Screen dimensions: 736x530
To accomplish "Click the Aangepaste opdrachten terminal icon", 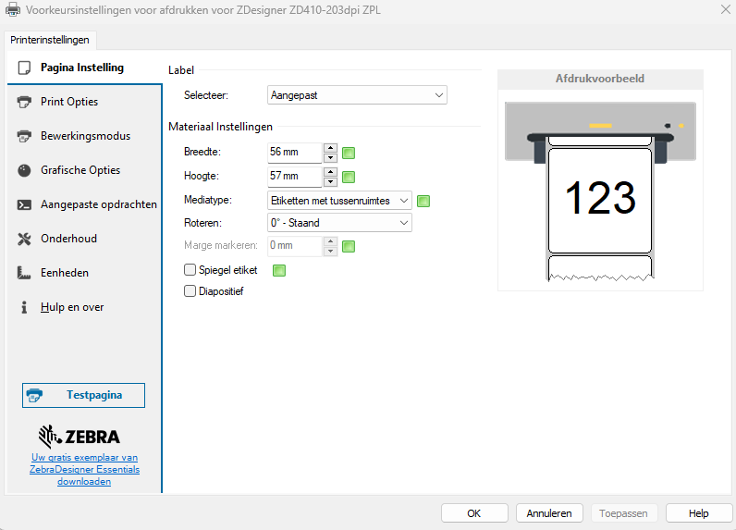I will [24, 204].
